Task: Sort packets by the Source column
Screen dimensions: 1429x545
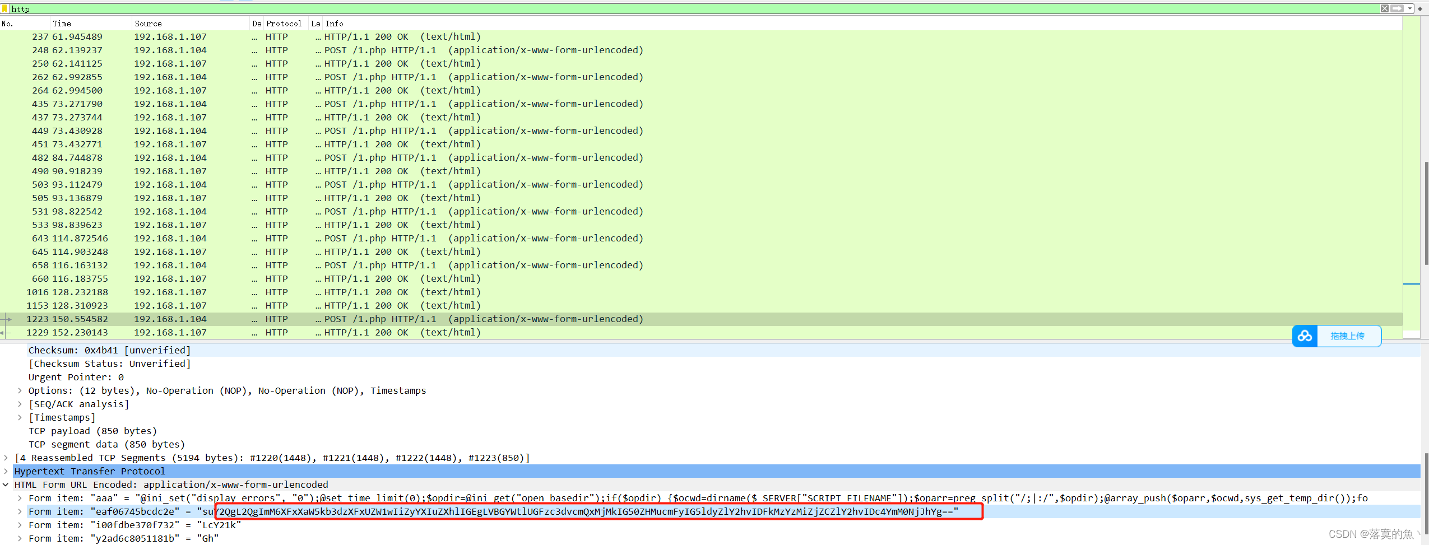Action: pos(191,24)
